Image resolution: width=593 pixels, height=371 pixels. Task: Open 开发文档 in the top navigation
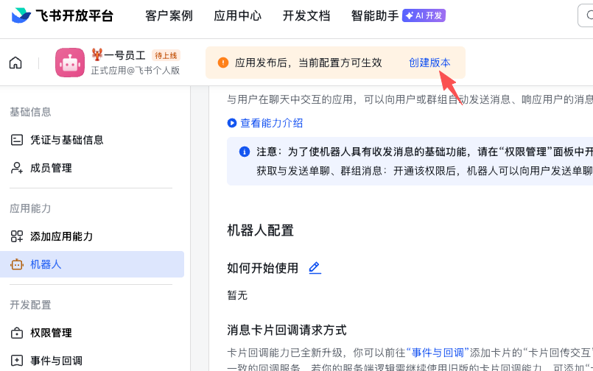pyautogui.click(x=306, y=15)
